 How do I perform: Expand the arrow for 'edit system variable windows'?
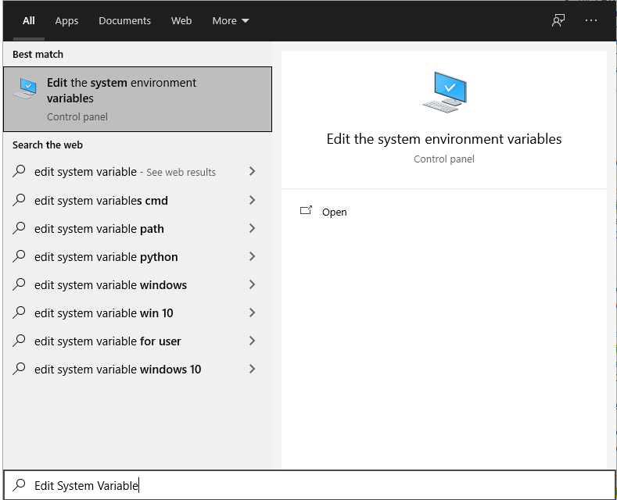pos(252,284)
